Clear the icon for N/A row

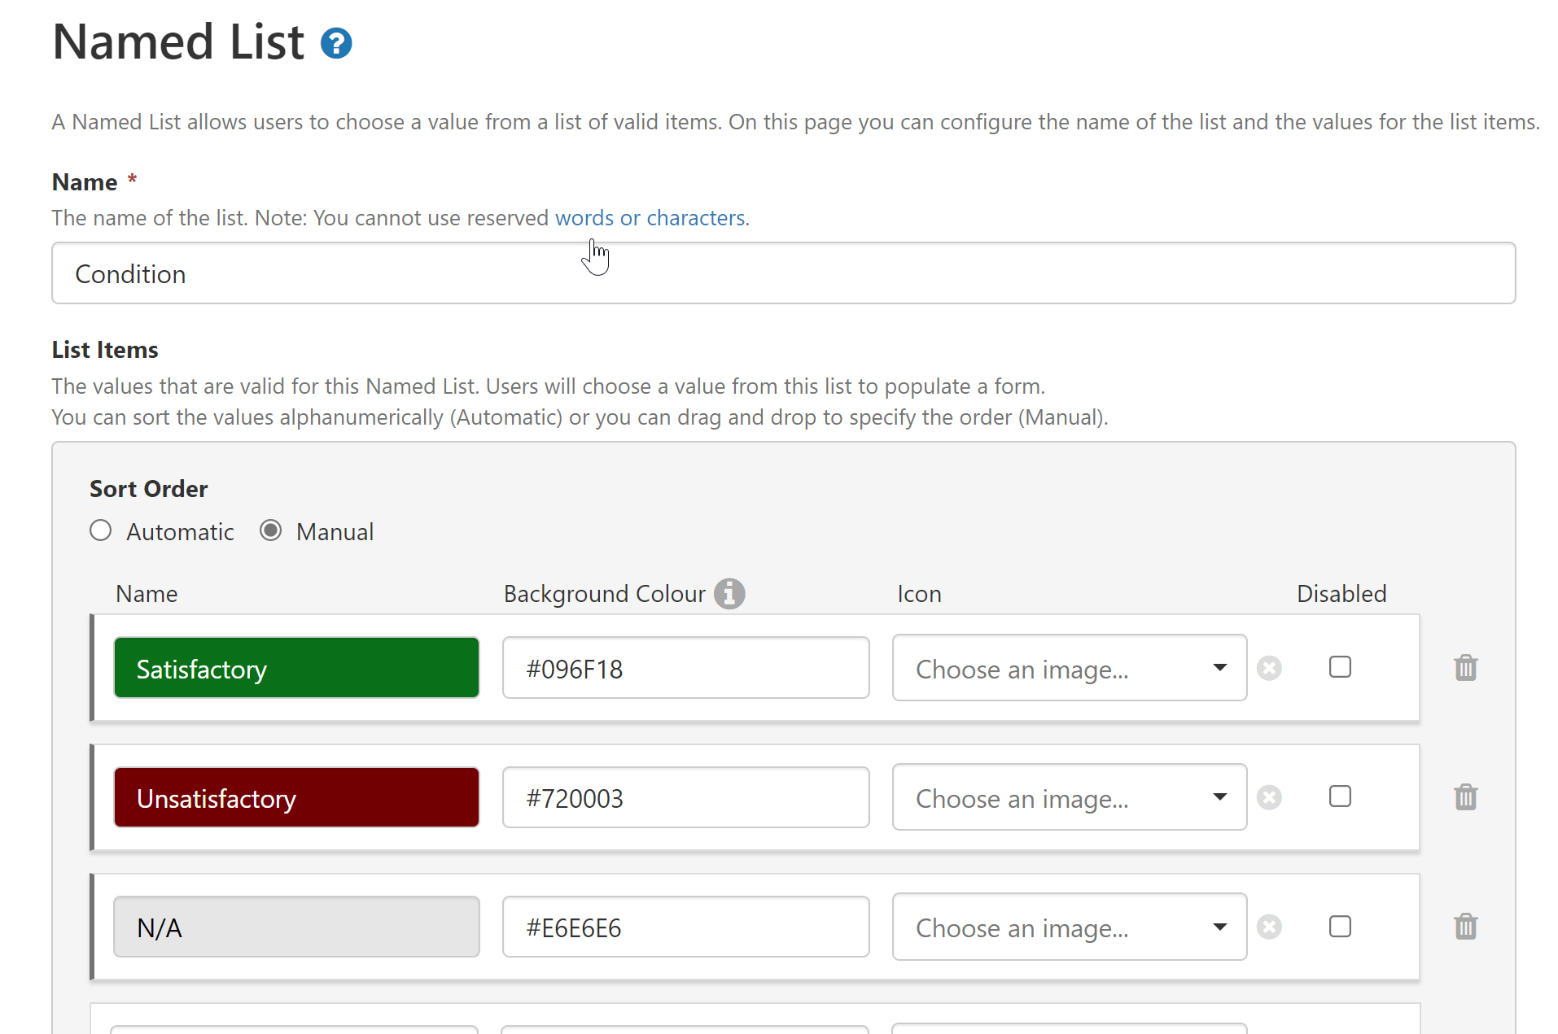click(1269, 927)
